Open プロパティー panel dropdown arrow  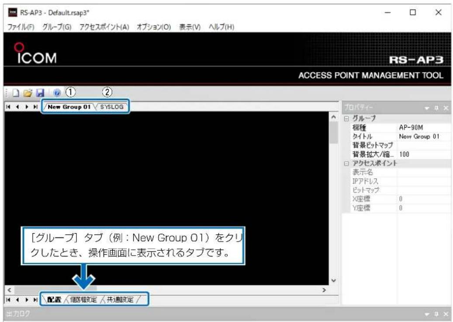[x=427, y=108]
